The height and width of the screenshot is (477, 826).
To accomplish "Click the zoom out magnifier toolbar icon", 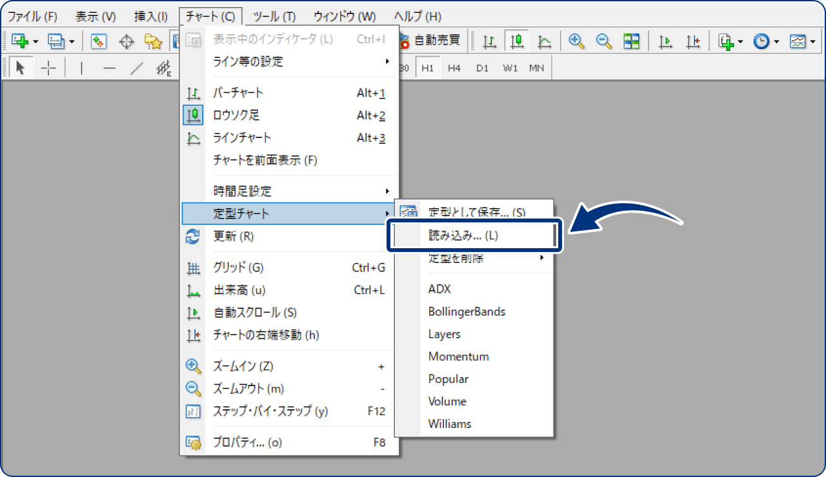I will (604, 41).
